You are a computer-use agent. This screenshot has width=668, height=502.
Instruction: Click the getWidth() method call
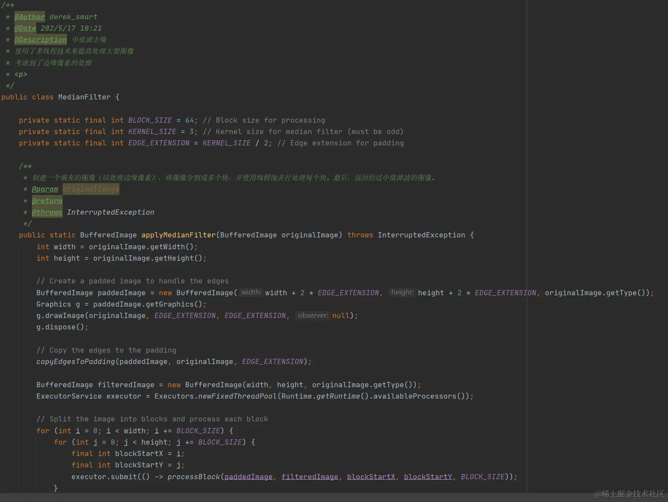(x=172, y=247)
